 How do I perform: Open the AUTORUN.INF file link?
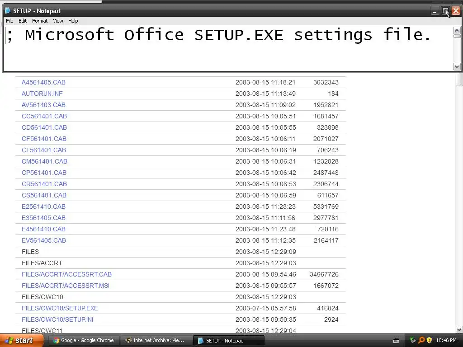[42, 94]
